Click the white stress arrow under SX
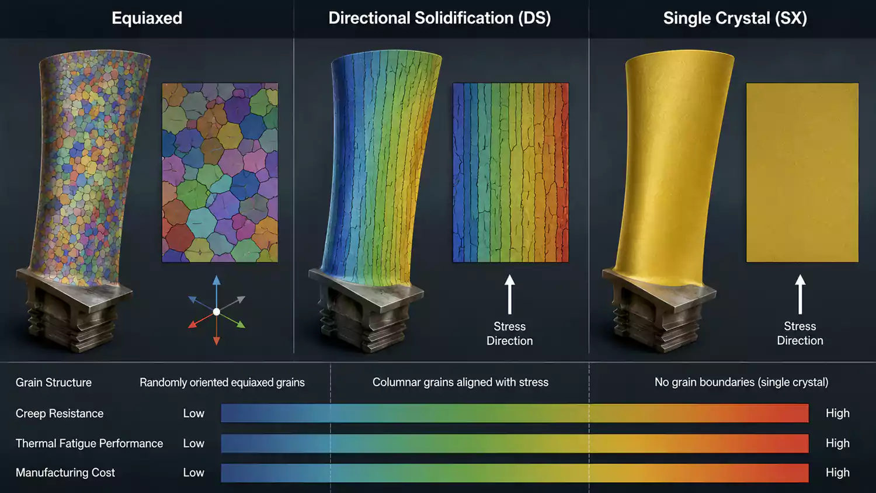 [800, 294]
